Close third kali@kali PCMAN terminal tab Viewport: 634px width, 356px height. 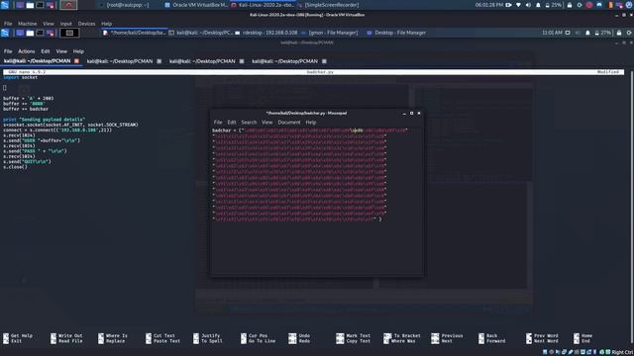click(x=242, y=61)
